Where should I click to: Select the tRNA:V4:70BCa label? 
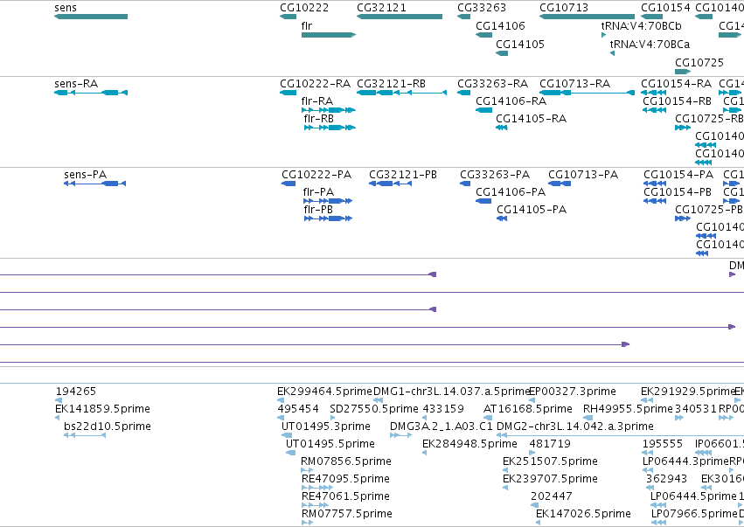[650, 44]
